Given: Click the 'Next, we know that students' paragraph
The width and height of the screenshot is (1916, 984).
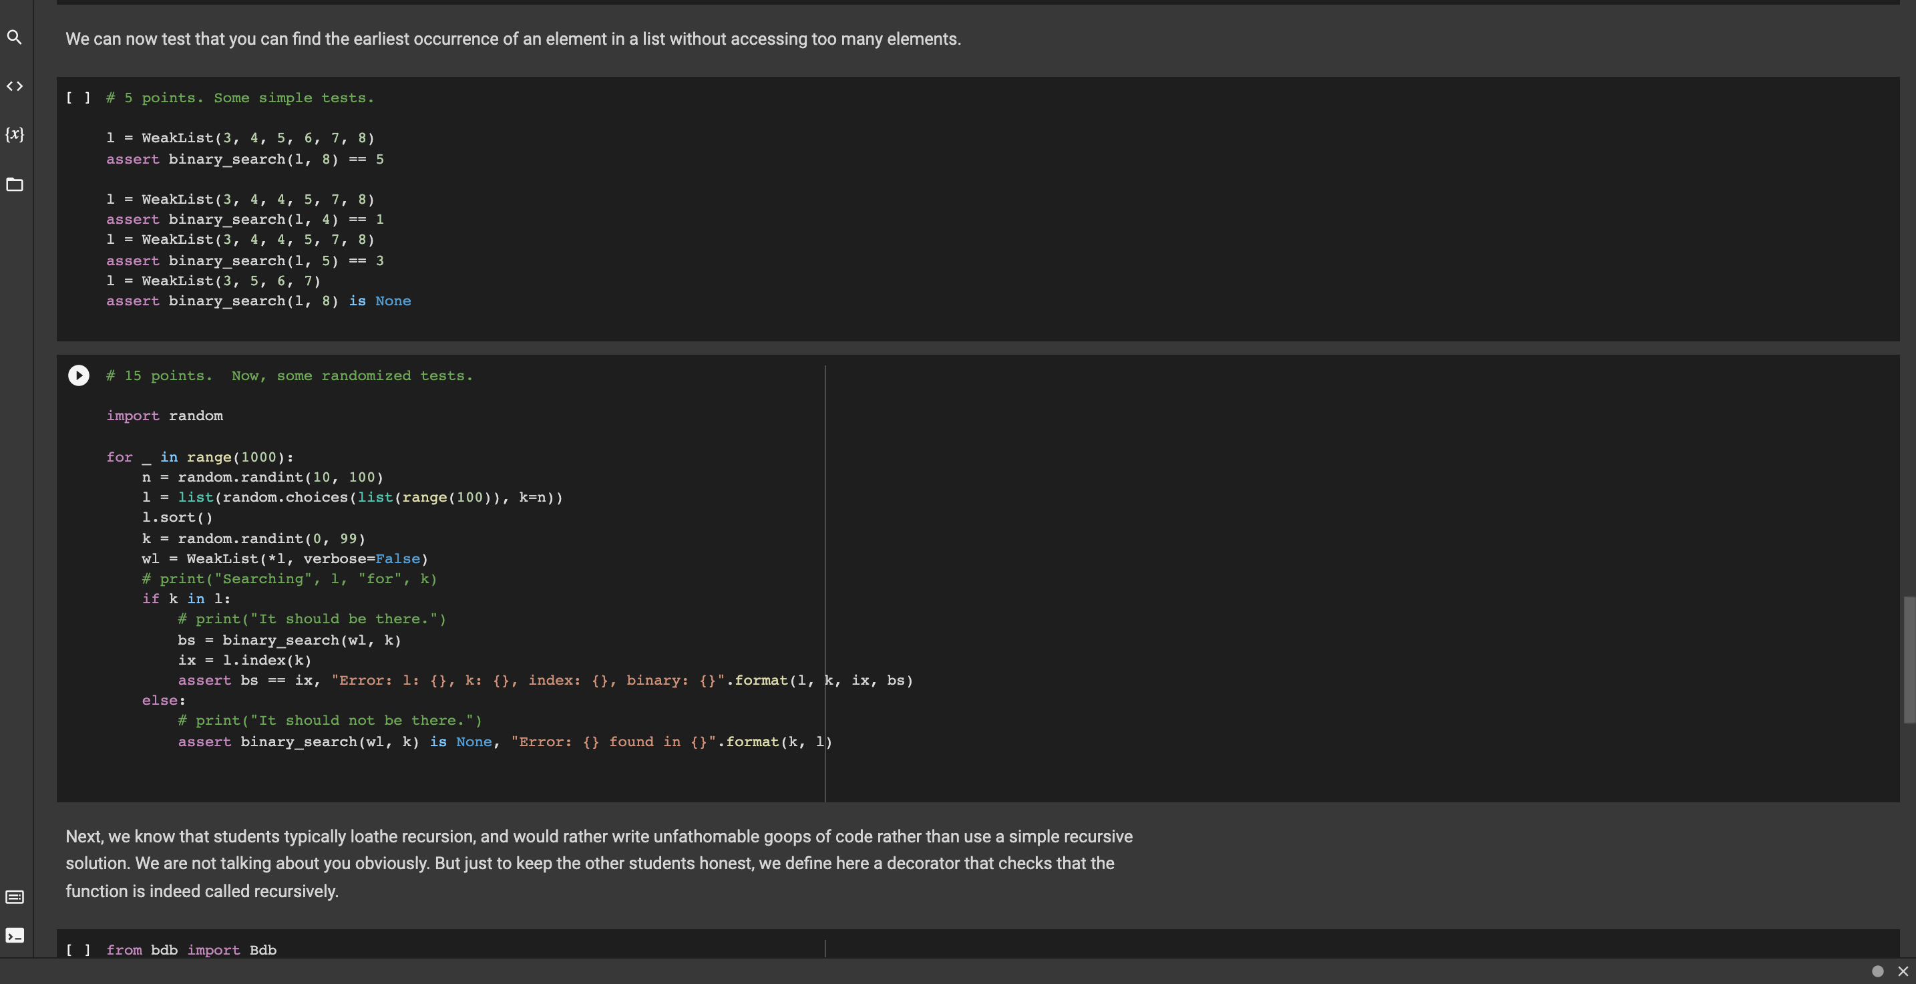Looking at the screenshot, I should tap(599, 864).
